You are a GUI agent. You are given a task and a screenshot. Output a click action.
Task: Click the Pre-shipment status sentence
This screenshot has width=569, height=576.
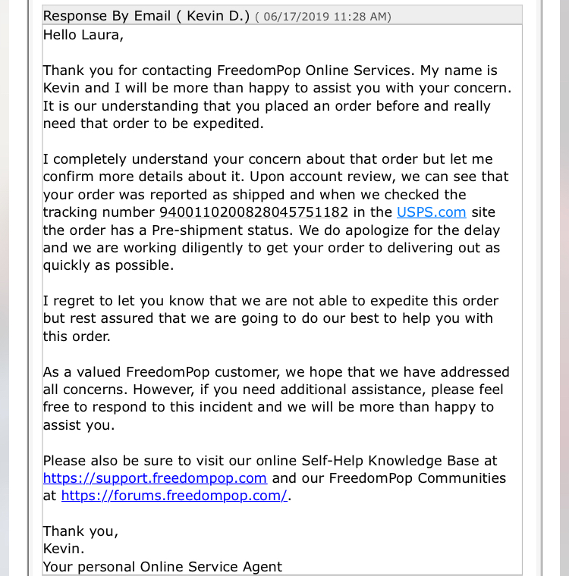168,230
